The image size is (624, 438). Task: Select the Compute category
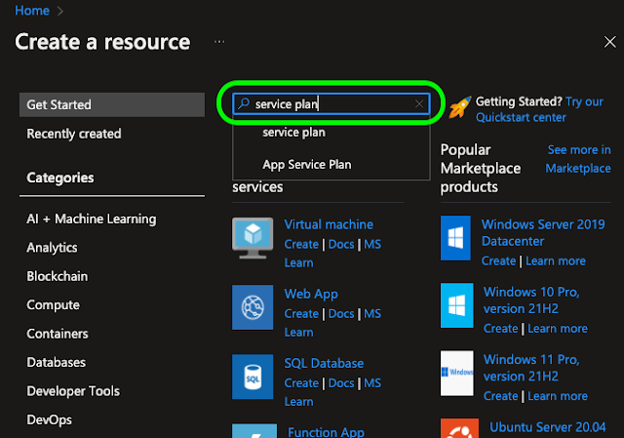(x=54, y=305)
